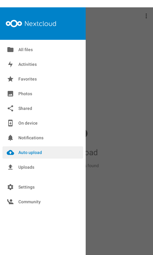Screen dimensions: 153x255
Task: Click the star icon for Favorites
Action: click(10, 79)
